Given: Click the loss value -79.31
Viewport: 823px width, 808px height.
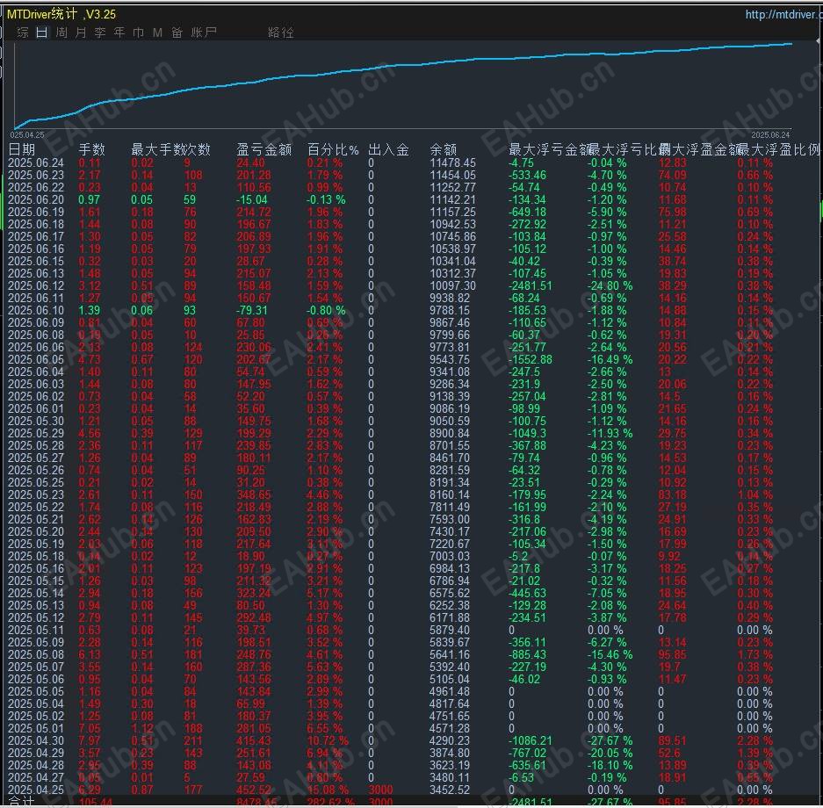Looking at the screenshot, I should click(x=251, y=310).
